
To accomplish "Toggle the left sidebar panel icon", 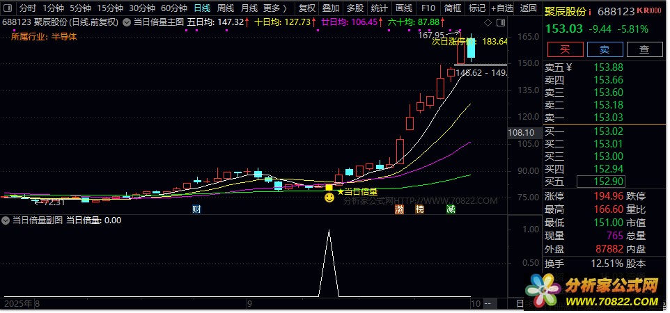I will click(x=7, y=8).
